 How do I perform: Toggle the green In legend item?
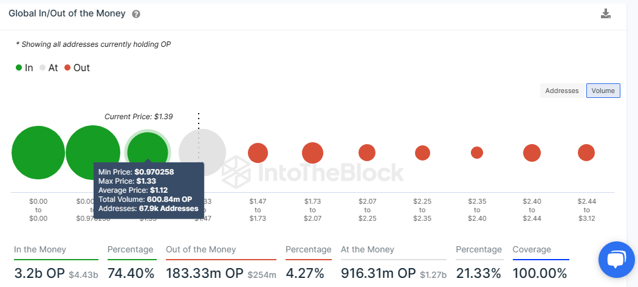point(24,68)
